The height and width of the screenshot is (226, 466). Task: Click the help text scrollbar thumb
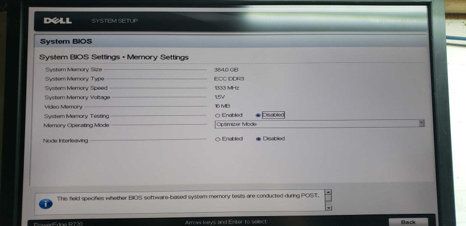pos(329,198)
